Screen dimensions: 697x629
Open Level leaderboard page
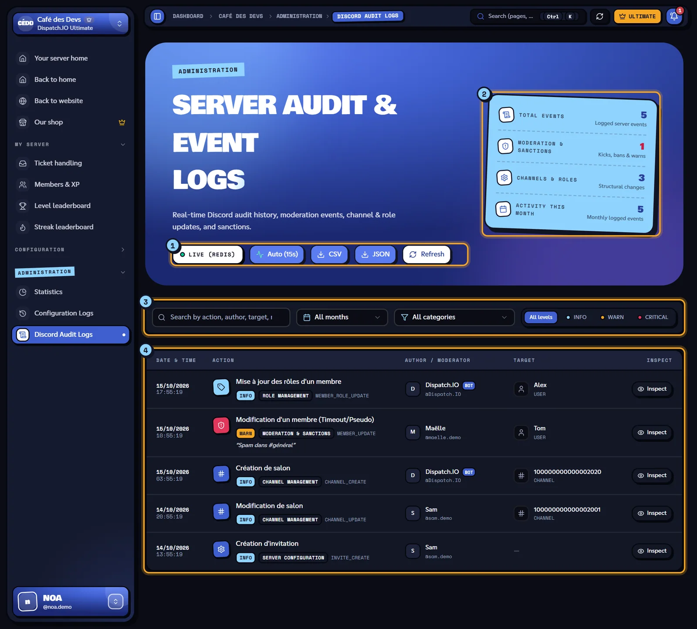[71, 206]
